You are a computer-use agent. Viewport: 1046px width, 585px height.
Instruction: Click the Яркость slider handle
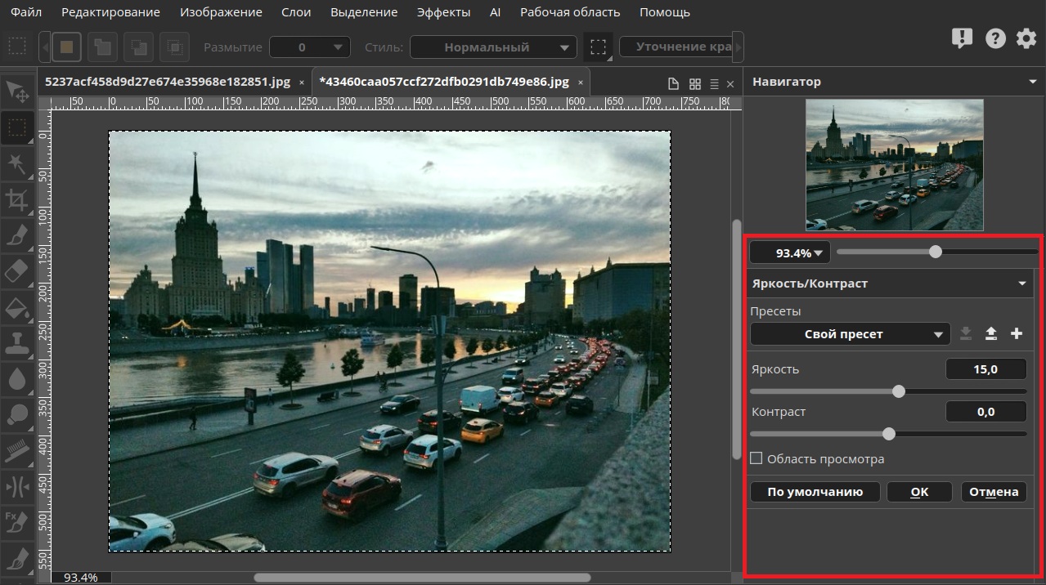tap(899, 391)
